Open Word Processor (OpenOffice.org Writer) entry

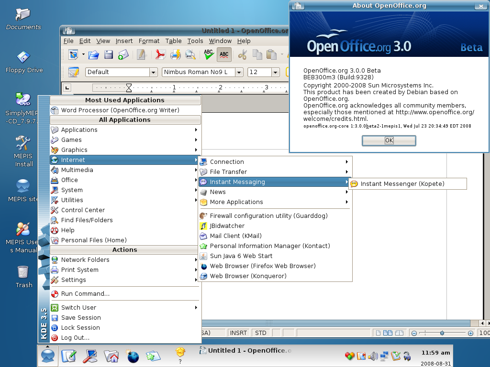pos(125,110)
